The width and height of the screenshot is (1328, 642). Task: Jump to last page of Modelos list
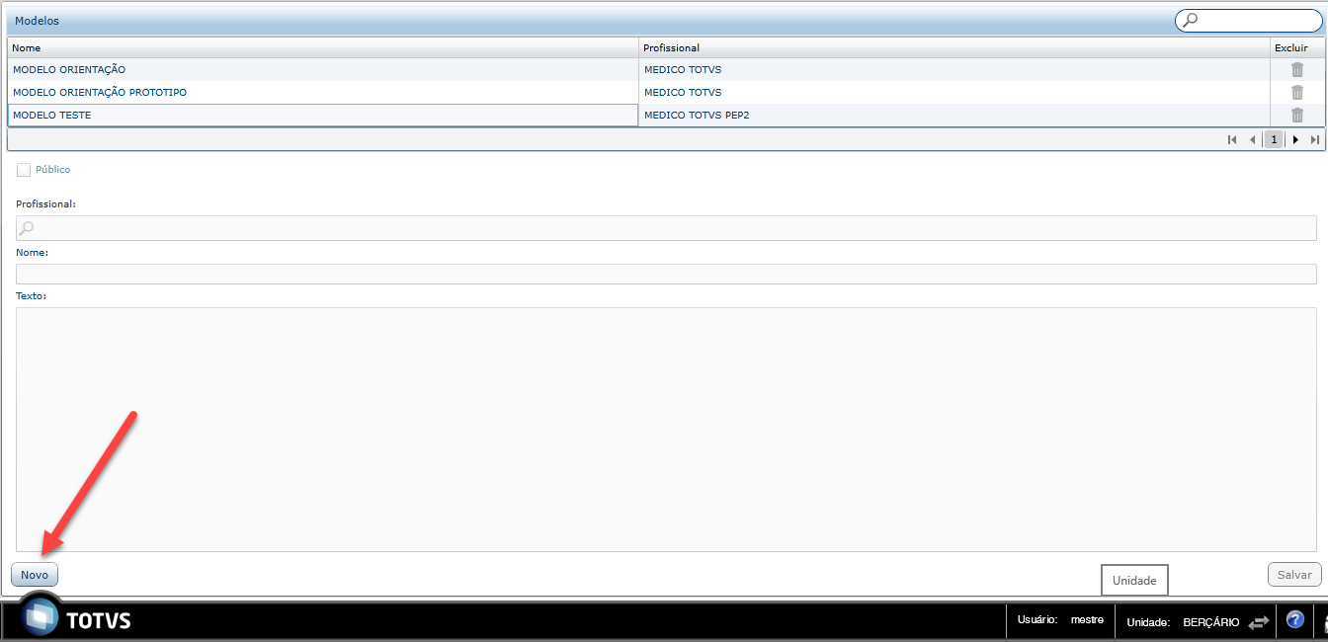coord(1314,140)
